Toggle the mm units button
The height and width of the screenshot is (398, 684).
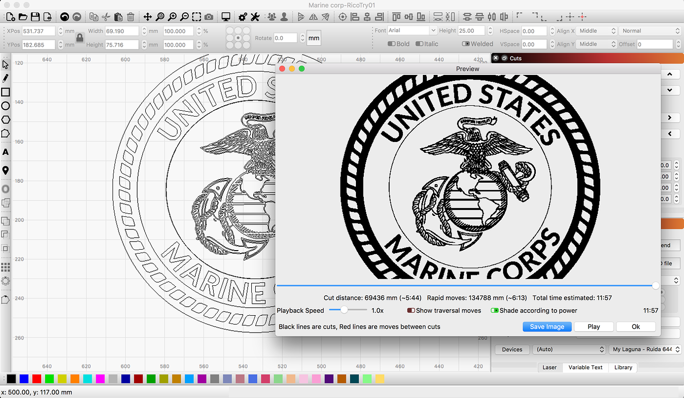[314, 38]
